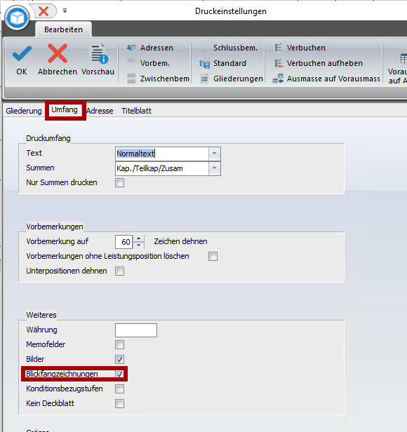This screenshot has width=407, height=432.
Task: Open the Vorschau print preview icon
Action: pyautogui.click(x=99, y=53)
